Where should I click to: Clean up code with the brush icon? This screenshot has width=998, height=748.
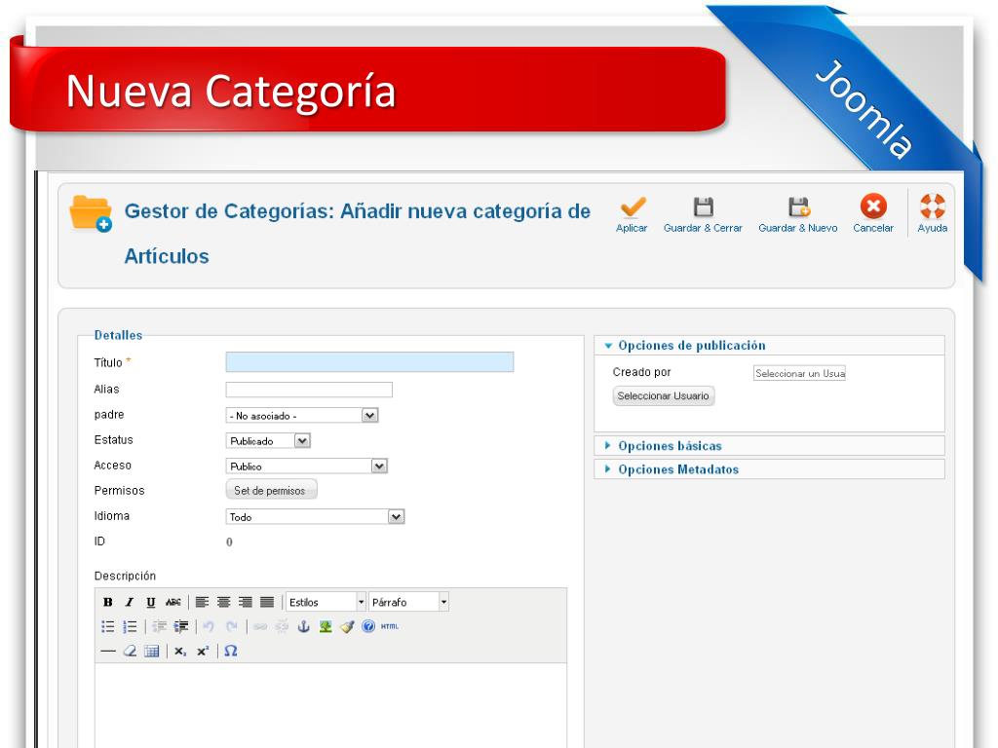tap(347, 626)
